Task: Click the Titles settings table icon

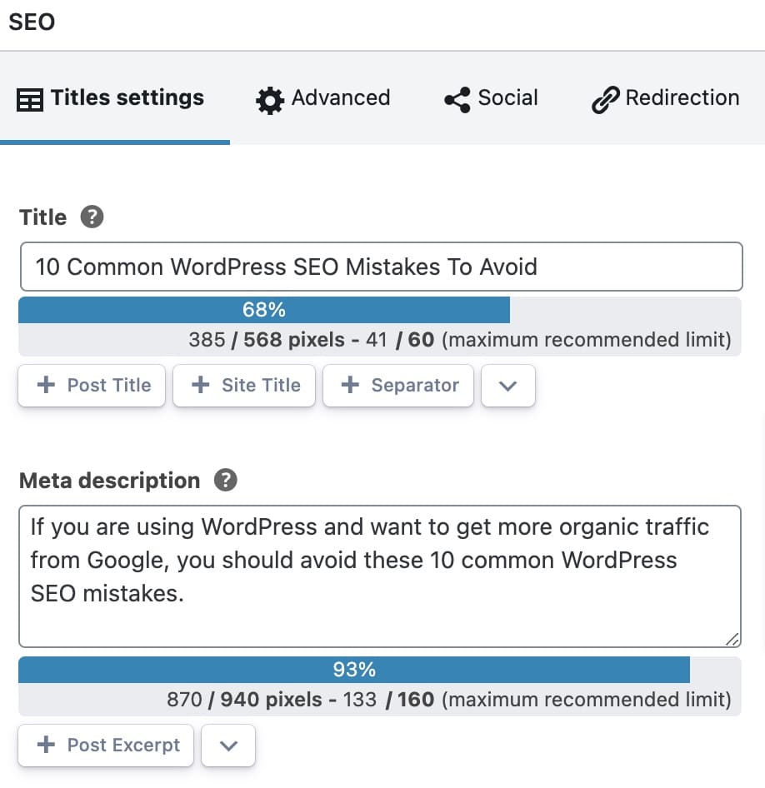Action: coord(30,99)
